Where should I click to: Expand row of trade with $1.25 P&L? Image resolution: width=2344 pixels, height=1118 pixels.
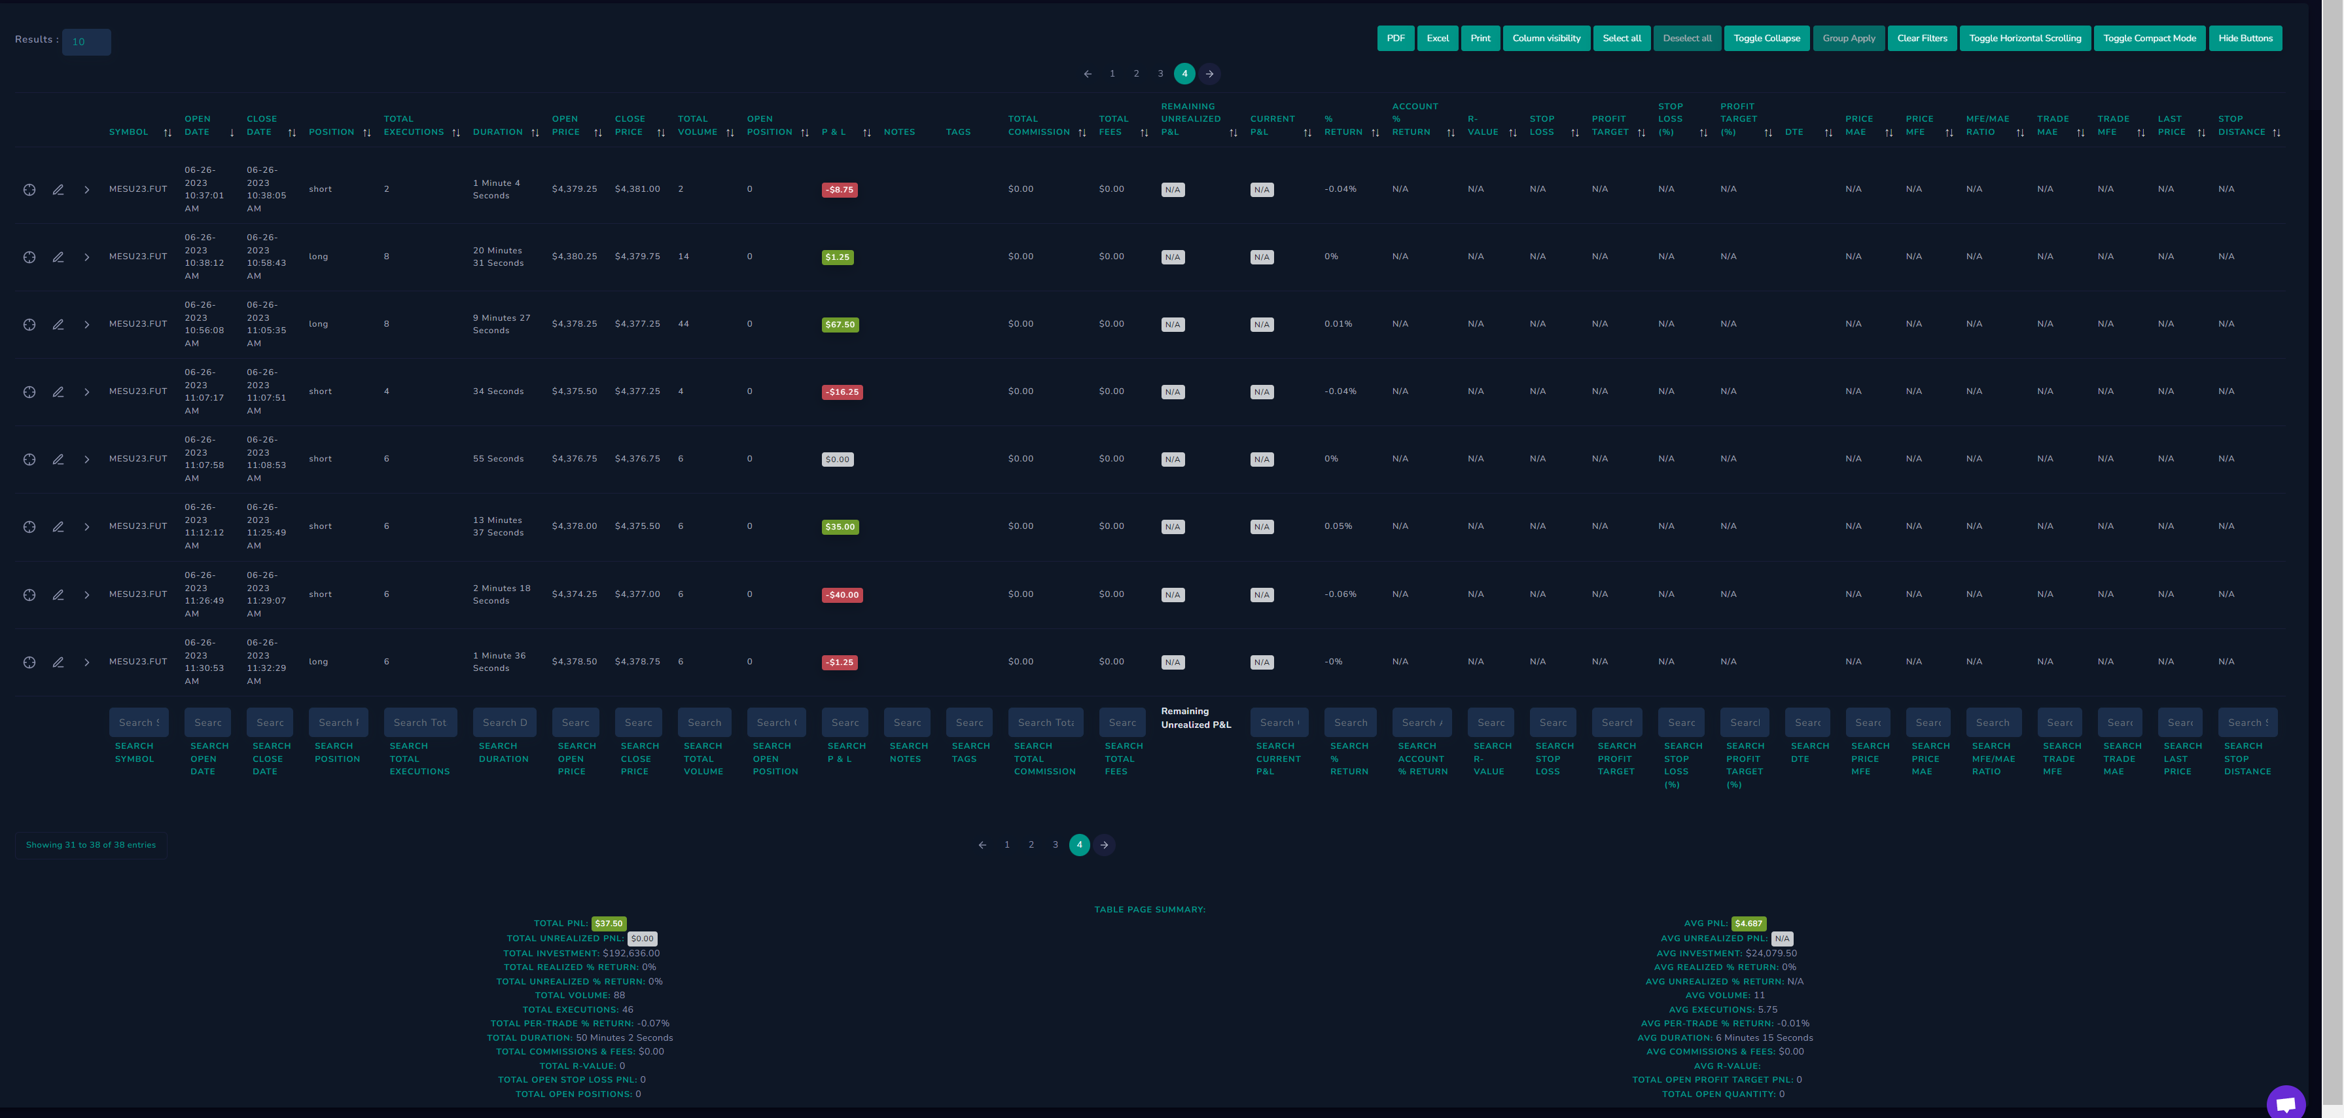pyautogui.click(x=86, y=257)
